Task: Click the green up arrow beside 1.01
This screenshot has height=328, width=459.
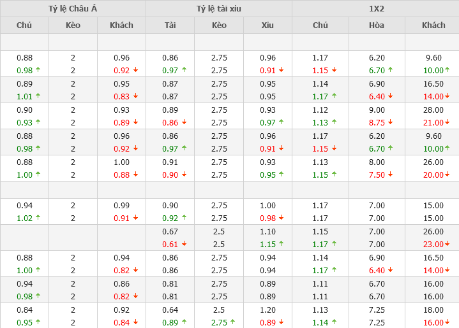Action: tap(38, 96)
